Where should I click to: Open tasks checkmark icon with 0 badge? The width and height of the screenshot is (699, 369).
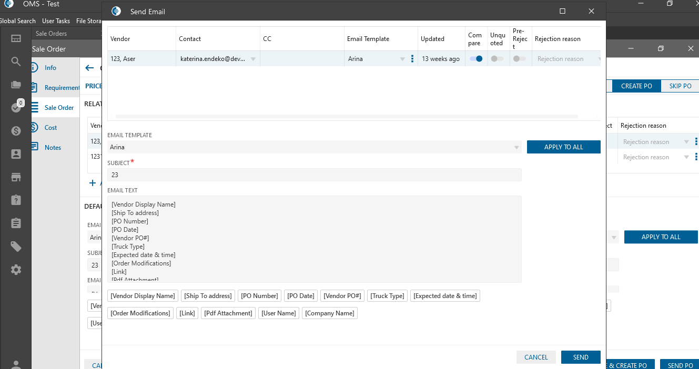point(16,107)
